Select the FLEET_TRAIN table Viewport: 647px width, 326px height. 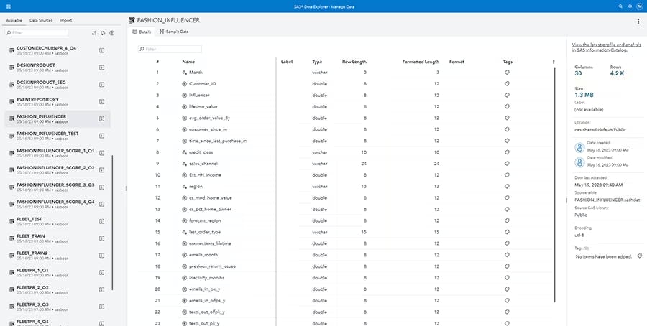[58, 238]
